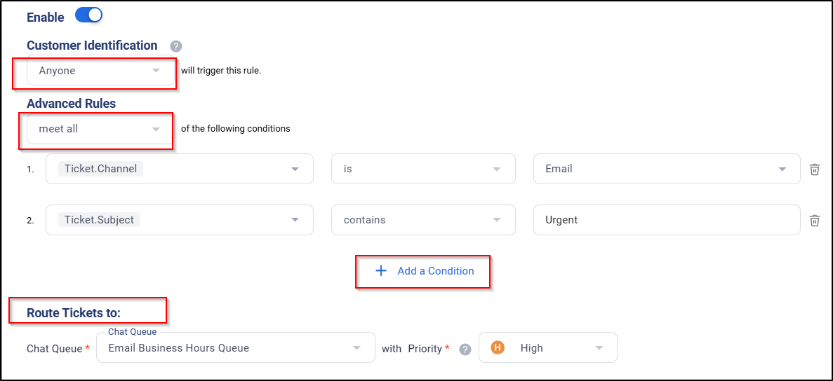Viewport: 833px width, 381px height.
Task: Delete the Ticket.Subject condition with trash icon
Action: coord(815,221)
